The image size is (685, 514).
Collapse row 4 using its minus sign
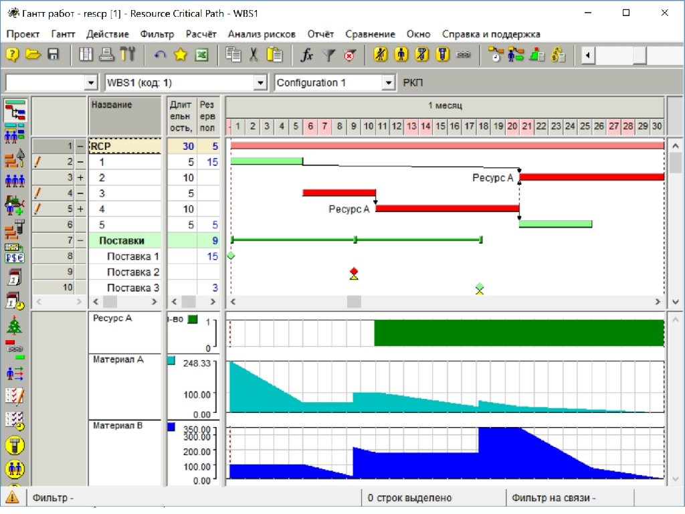pos(80,193)
